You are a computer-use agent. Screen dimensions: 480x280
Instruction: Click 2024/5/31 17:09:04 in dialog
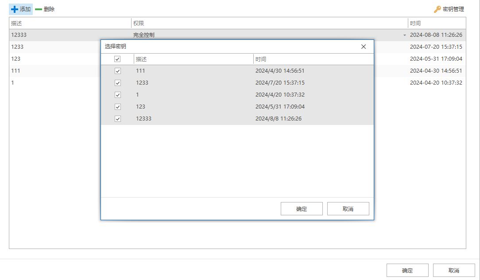click(x=280, y=107)
